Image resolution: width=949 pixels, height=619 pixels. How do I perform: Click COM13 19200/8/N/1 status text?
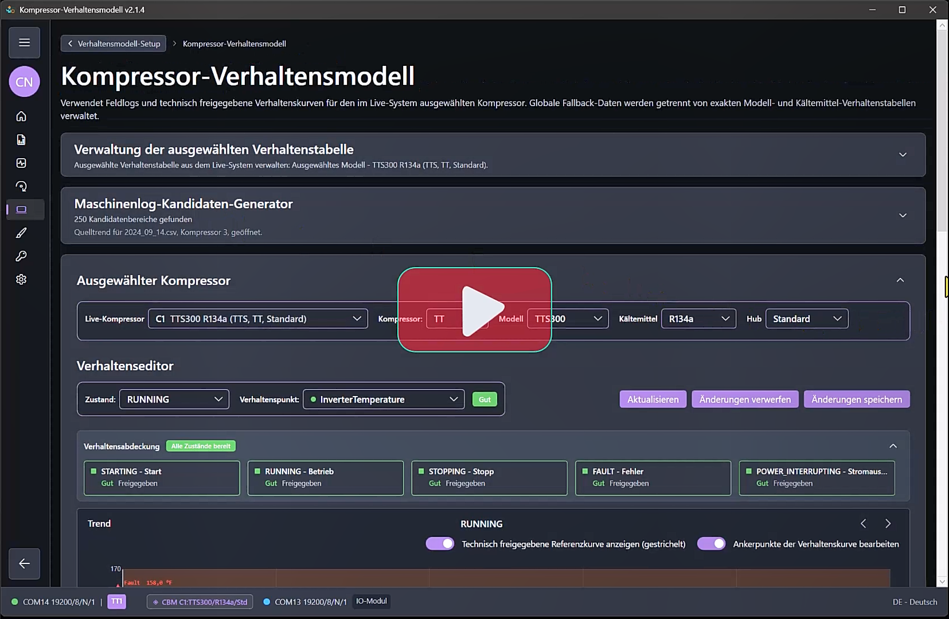pyautogui.click(x=311, y=602)
